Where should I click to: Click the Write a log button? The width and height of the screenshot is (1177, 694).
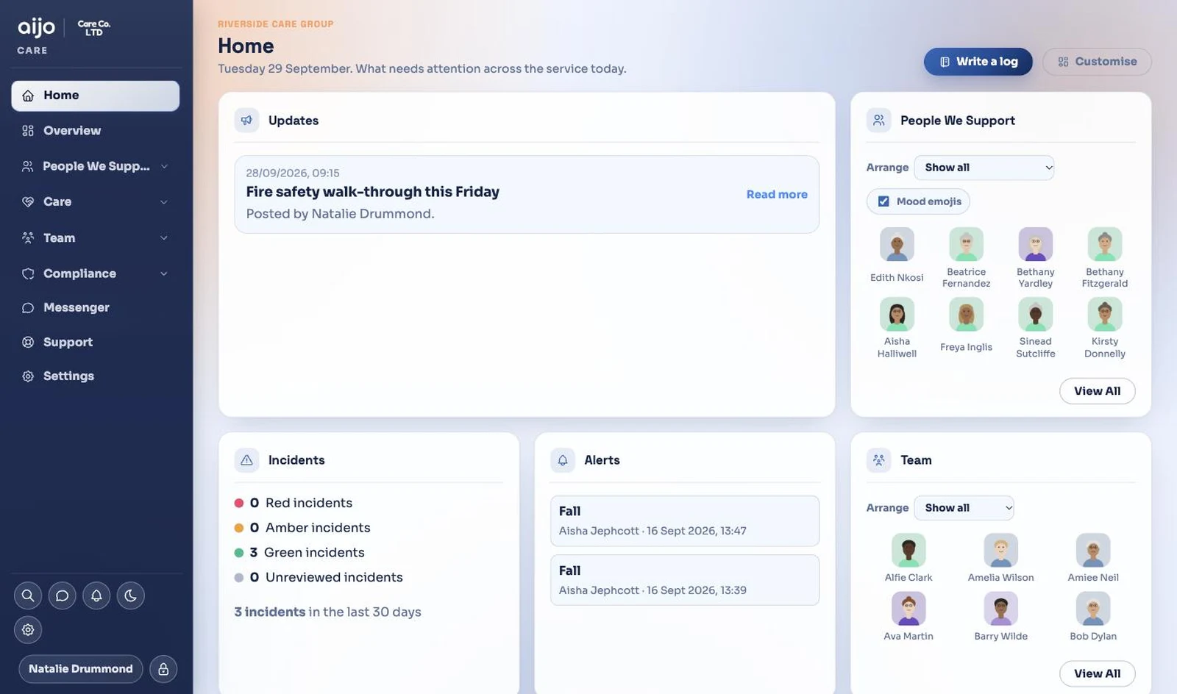(978, 62)
